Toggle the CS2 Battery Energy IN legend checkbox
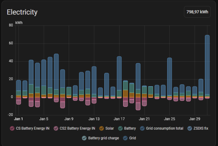Screen dimensions: 218x146 56,128
